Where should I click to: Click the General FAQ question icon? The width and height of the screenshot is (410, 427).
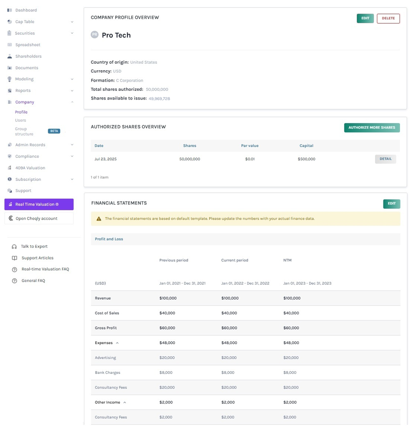14,281
